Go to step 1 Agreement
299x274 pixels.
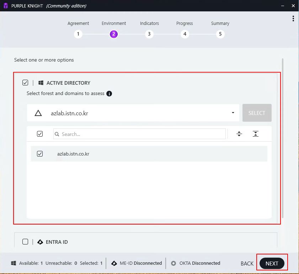78,34
